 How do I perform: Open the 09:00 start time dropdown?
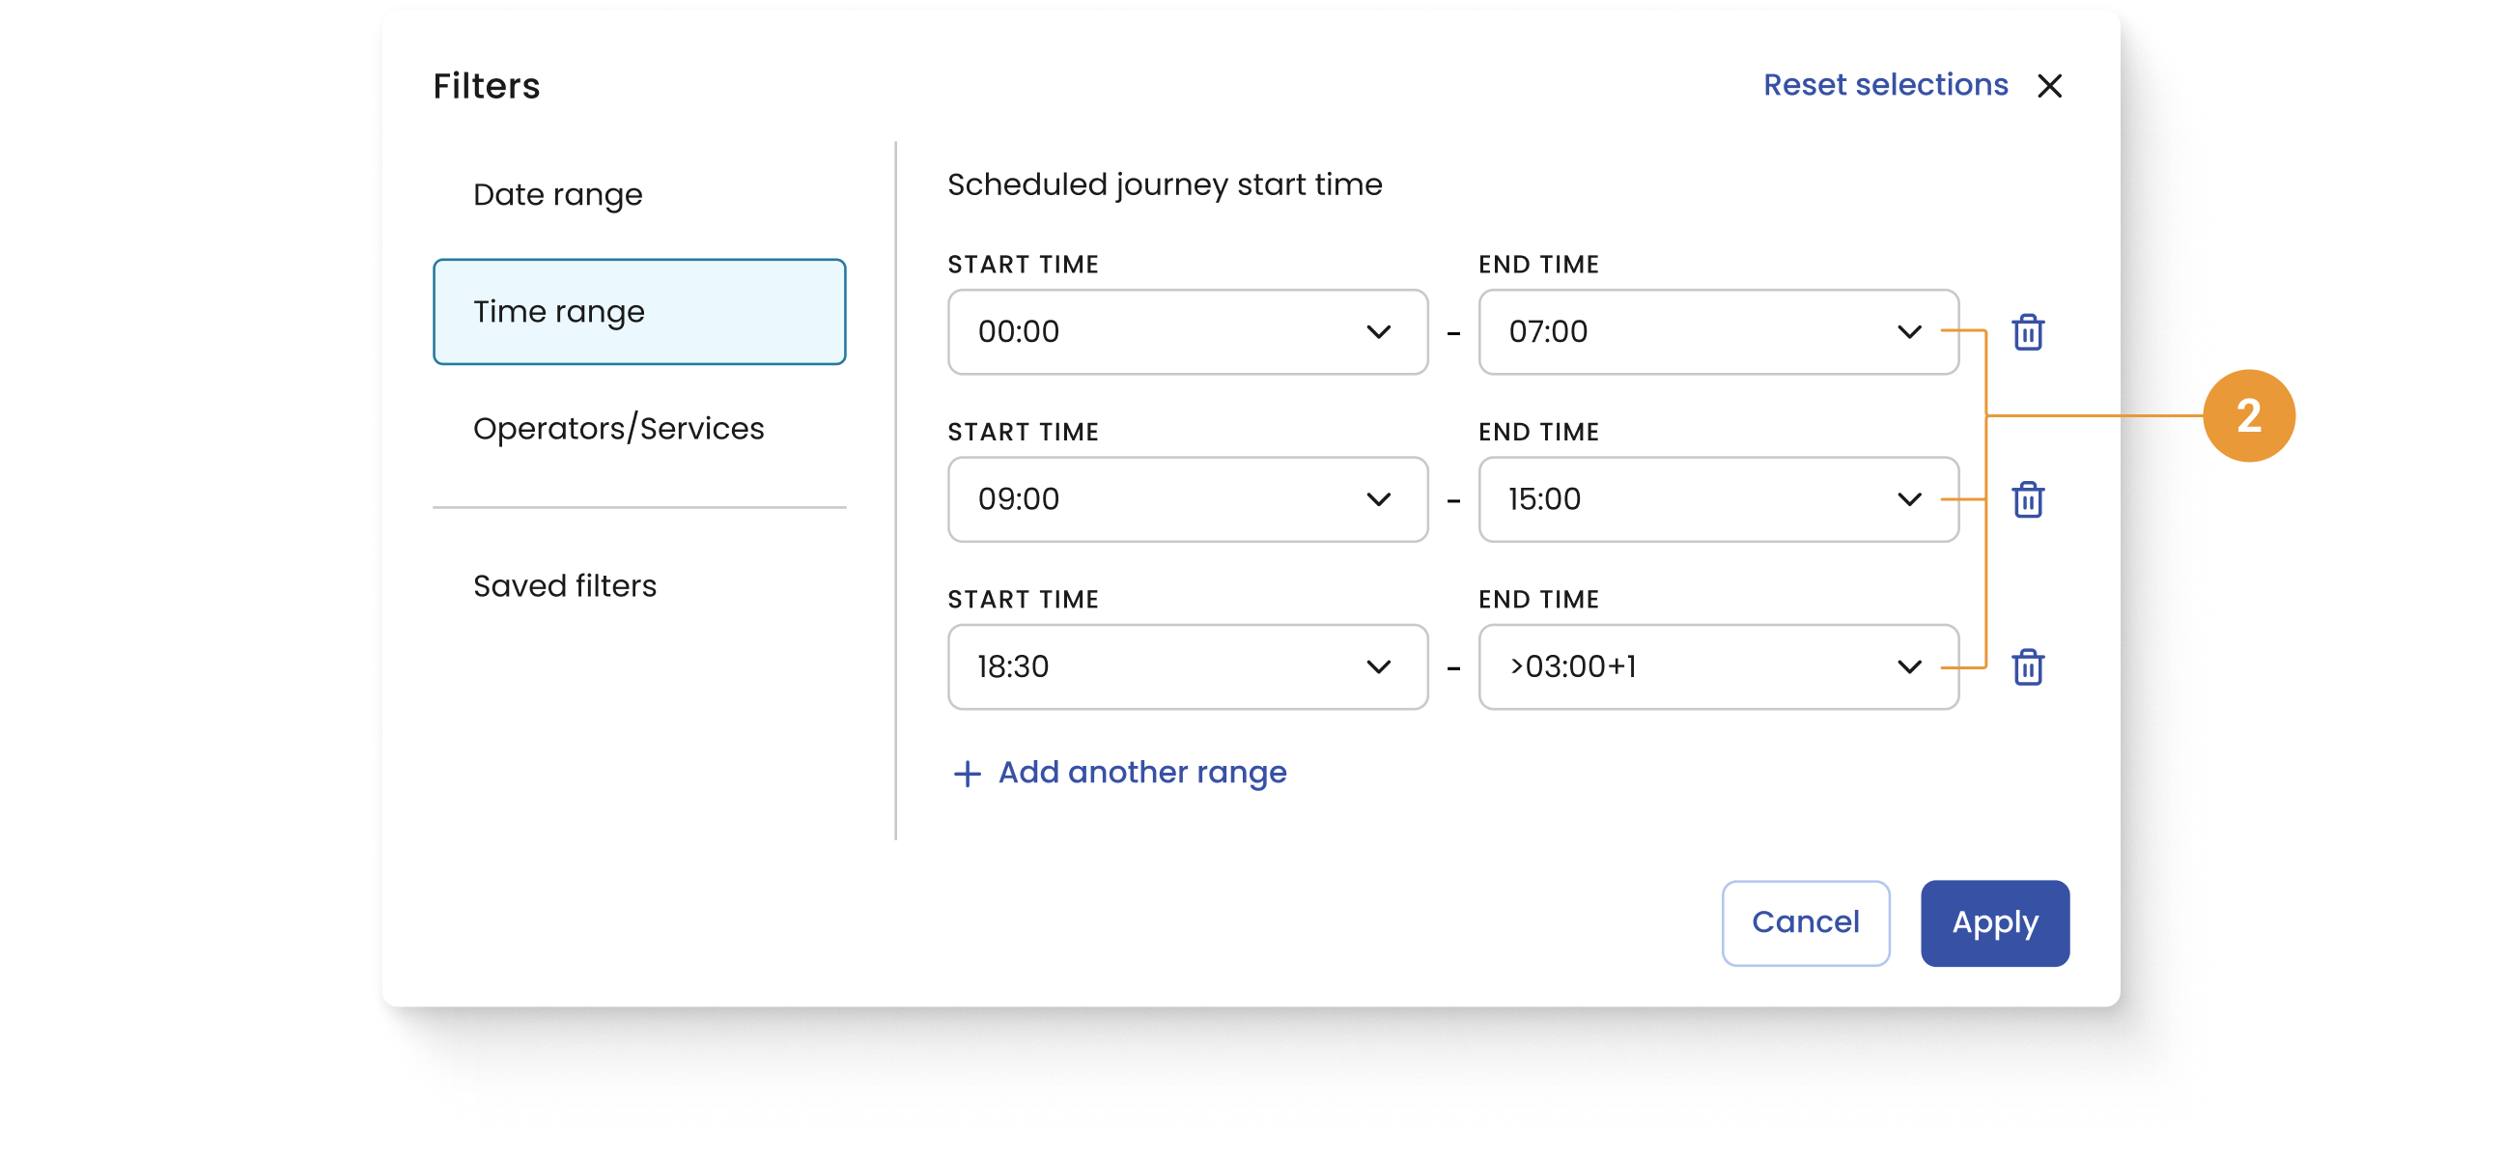click(1187, 499)
